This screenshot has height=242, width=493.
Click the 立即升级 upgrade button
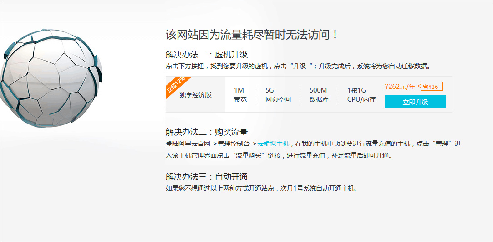click(415, 102)
